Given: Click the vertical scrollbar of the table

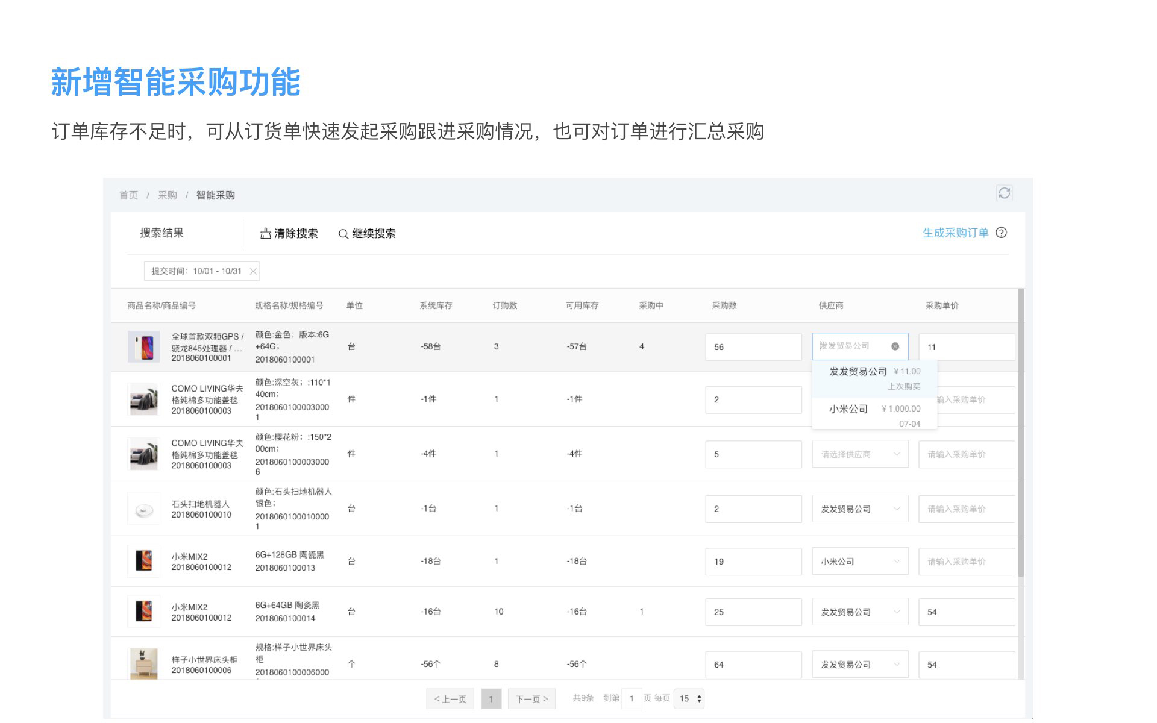Looking at the screenshot, I should (x=1020, y=434).
